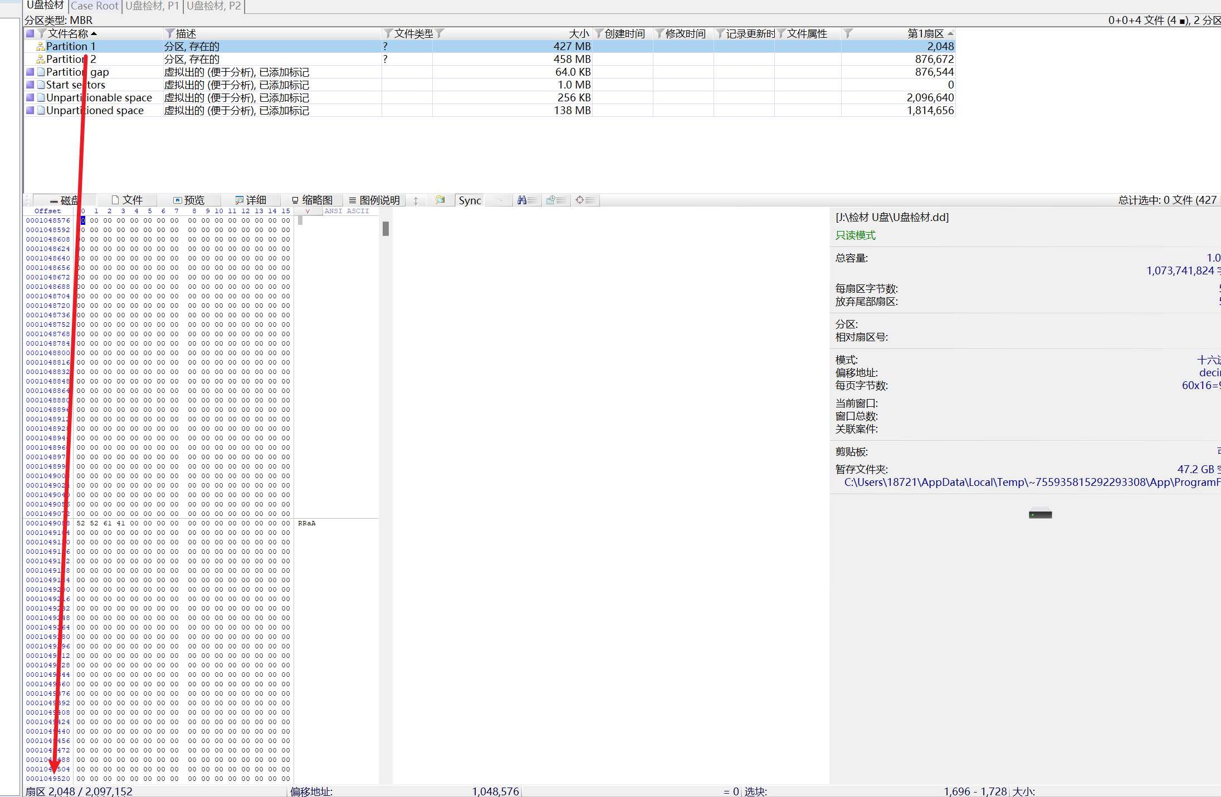Select the Unpartitionable space row
The image size is (1221, 797).
pyautogui.click(x=99, y=98)
